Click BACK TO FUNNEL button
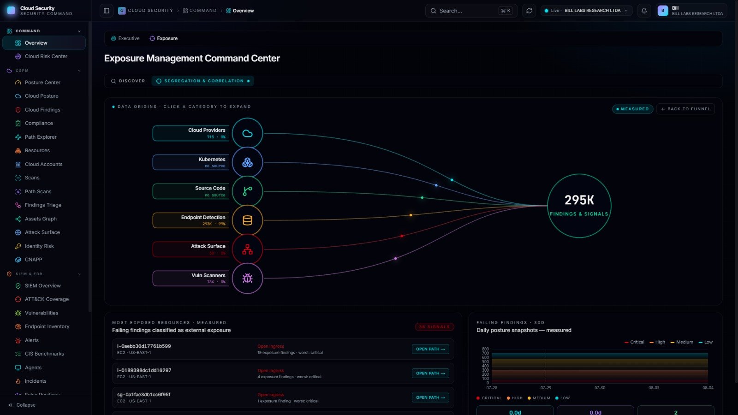738x415 pixels. (x=685, y=109)
